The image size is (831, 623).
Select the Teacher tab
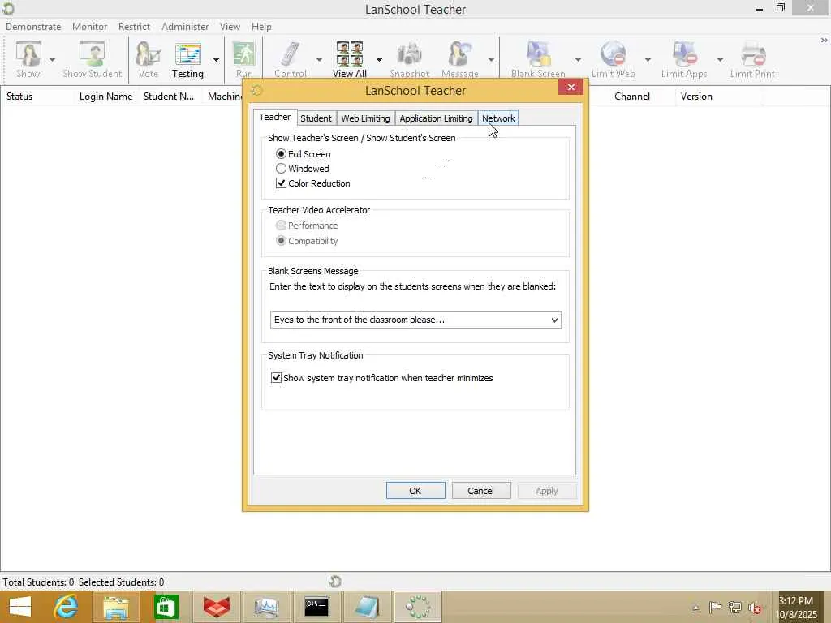(x=274, y=117)
